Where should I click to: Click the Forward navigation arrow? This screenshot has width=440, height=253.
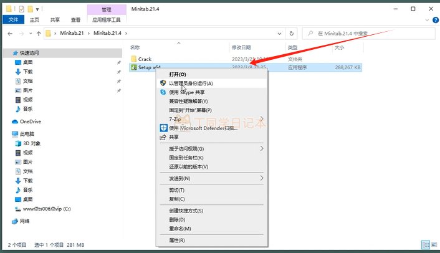coord(21,34)
